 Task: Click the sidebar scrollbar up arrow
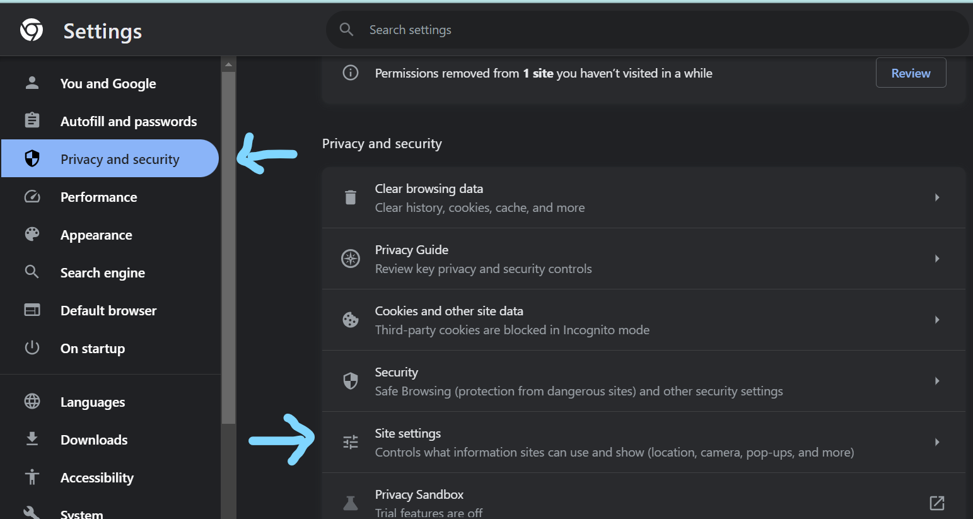coord(228,64)
